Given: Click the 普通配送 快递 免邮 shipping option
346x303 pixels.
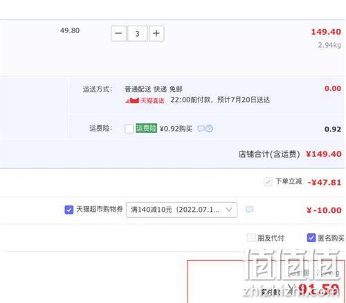Looking at the screenshot, I should tap(154, 89).
